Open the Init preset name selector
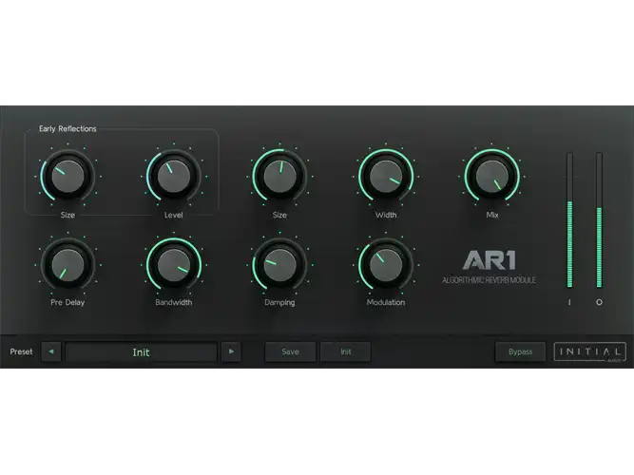 pos(141,351)
